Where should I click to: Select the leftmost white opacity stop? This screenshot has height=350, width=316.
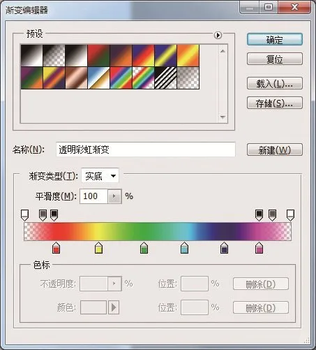pyautogui.click(x=25, y=215)
